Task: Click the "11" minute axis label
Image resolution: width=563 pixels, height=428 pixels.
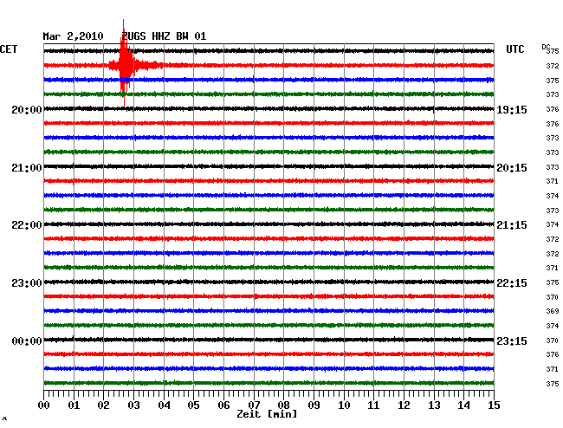Action: [x=374, y=405]
